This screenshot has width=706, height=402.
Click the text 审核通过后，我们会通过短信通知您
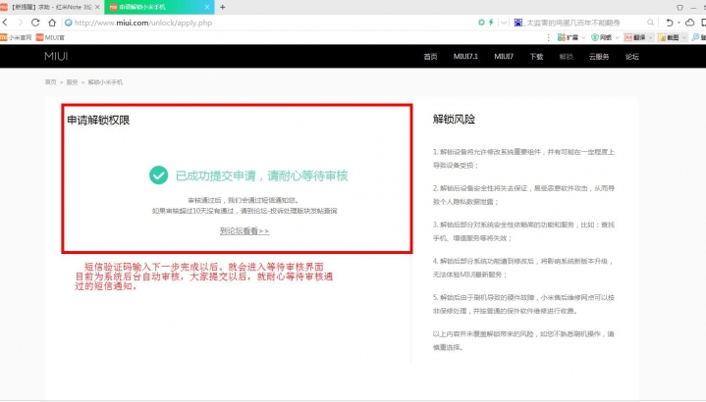(x=244, y=200)
